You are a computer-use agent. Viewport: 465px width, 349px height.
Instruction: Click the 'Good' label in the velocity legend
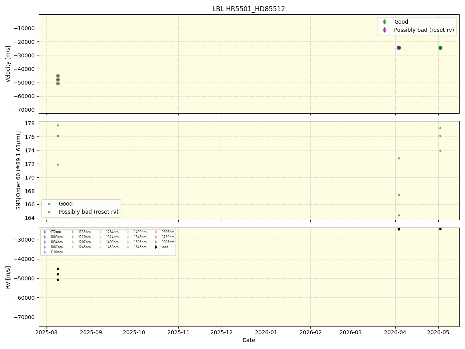pos(401,22)
